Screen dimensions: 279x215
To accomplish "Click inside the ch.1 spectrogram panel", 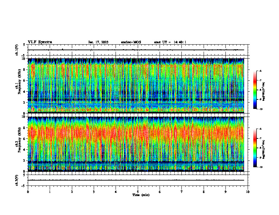I will pos(136,86).
